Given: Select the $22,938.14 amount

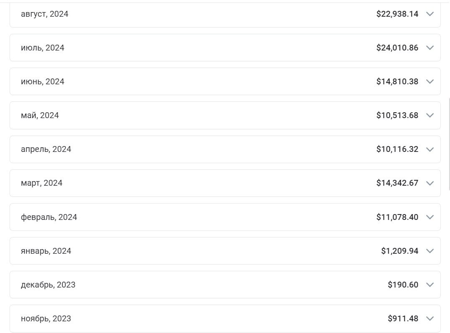Looking at the screenshot, I should 397,14.
